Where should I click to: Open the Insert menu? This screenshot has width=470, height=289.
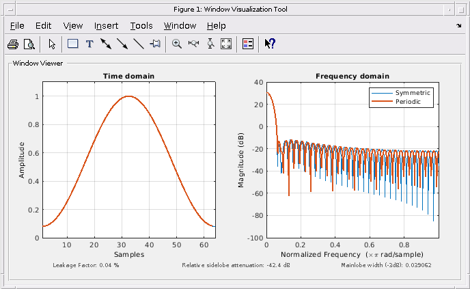click(x=106, y=26)
